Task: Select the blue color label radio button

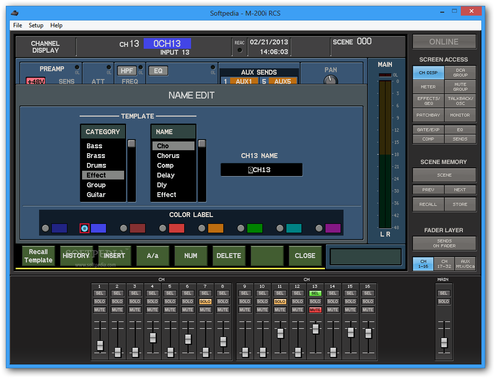Action: coord(84,228)
